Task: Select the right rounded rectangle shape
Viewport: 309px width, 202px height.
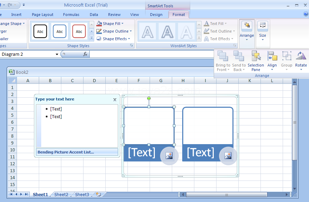Action: (x=208, y=125)
